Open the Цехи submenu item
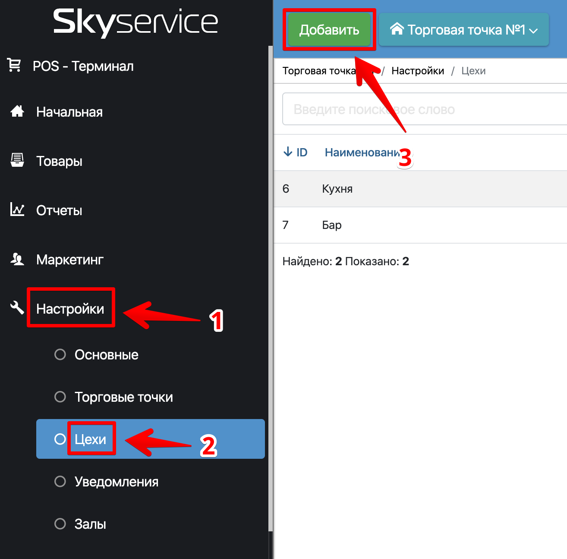567x559 pixels. tap(90, 439)
